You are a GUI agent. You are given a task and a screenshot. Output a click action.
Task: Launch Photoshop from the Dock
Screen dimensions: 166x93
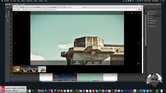coord(125,91)
